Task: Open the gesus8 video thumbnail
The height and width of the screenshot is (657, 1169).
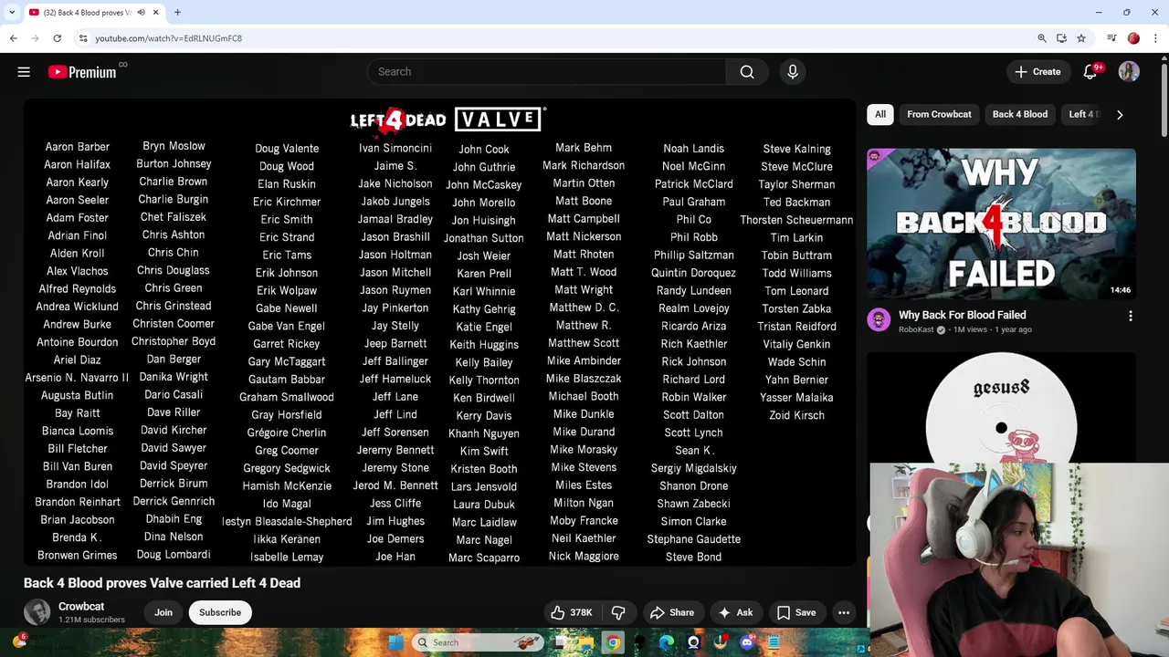Action: pyautogui.click(x=1001, y=408)
